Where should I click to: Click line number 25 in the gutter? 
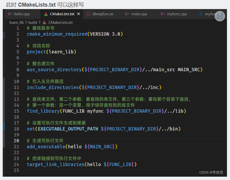16,170
